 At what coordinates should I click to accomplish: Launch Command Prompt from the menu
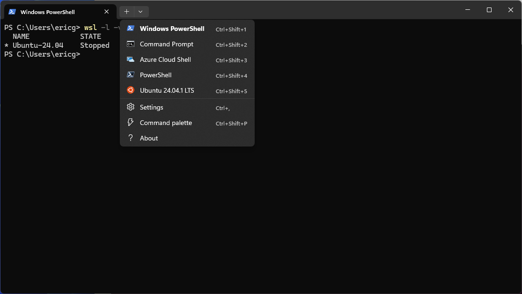point(187,44)
